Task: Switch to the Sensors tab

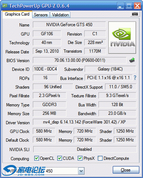Action: 41,15
